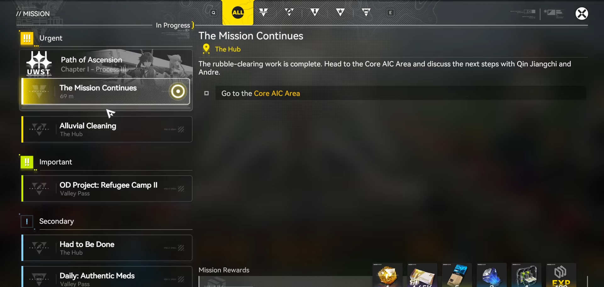This screenshot has width=604, height=287.
Task: Filter missions by the Endfield main story icon
Action: [264, 13]
